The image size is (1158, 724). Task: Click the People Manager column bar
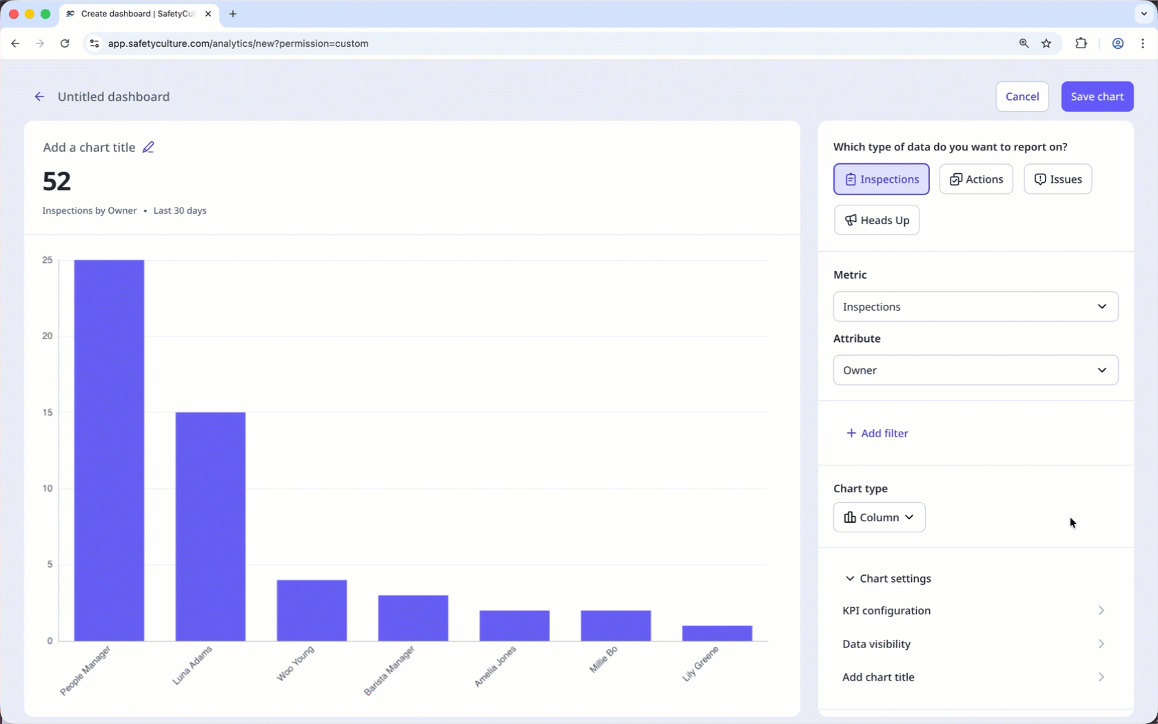tap(110, 450)
